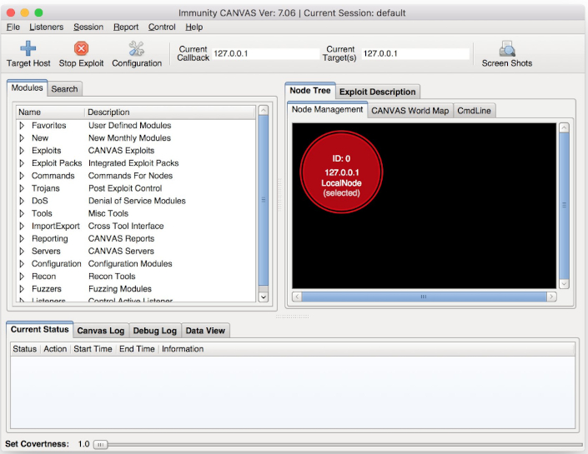The width and height of the screenshot is (588, 454).
Task: Click the modules list scroll down arrow
Action: point(264,297)
